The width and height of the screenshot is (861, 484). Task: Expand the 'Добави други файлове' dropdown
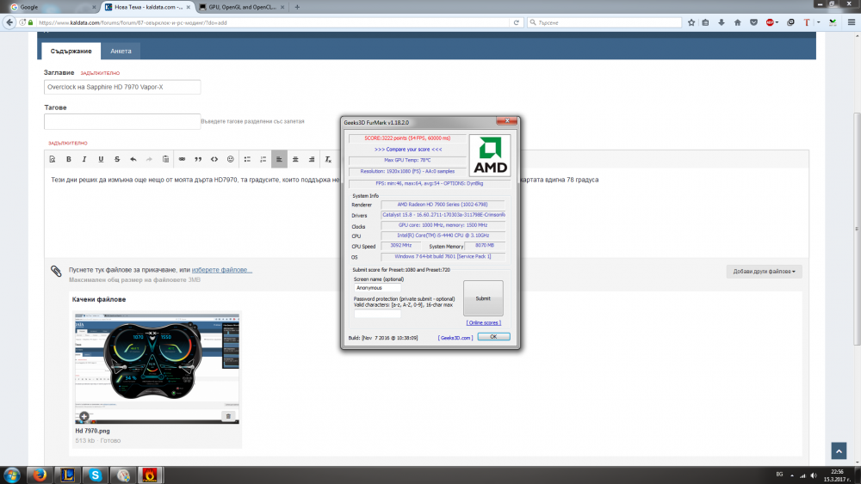[x=764, y=272]
